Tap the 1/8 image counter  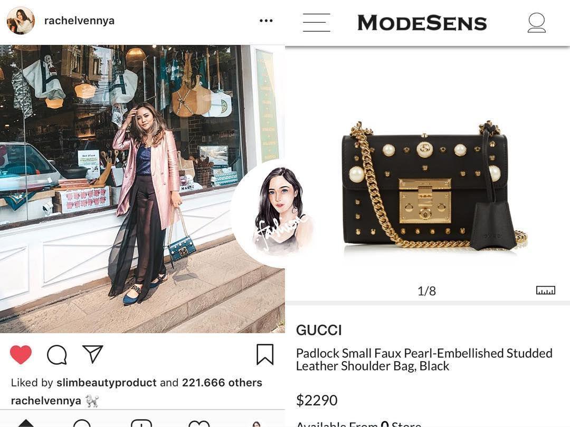(x=427, y=291)
